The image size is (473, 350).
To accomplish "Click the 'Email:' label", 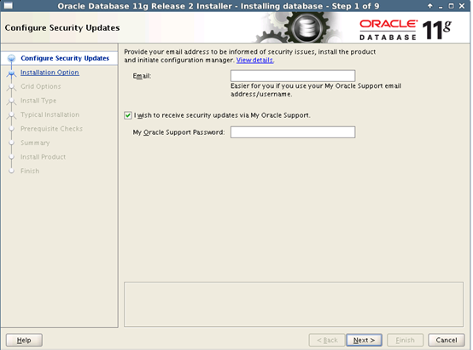I will 142,76.
